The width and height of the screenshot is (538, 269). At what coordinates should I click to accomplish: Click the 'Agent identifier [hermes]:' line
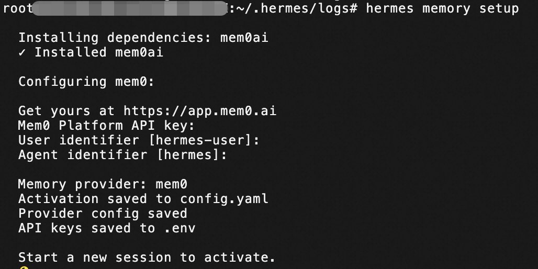pos(123,155)
